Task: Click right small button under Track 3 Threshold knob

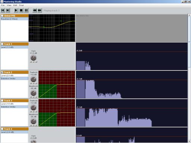Action: pyautogui.click(x=36, y=111)
